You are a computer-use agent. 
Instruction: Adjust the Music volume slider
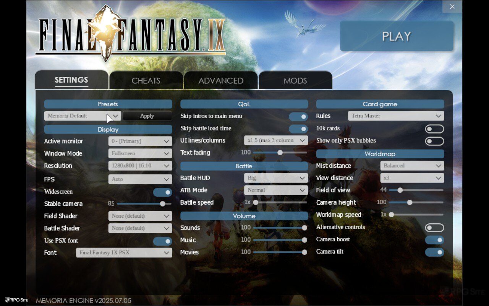tap(280, 240)
